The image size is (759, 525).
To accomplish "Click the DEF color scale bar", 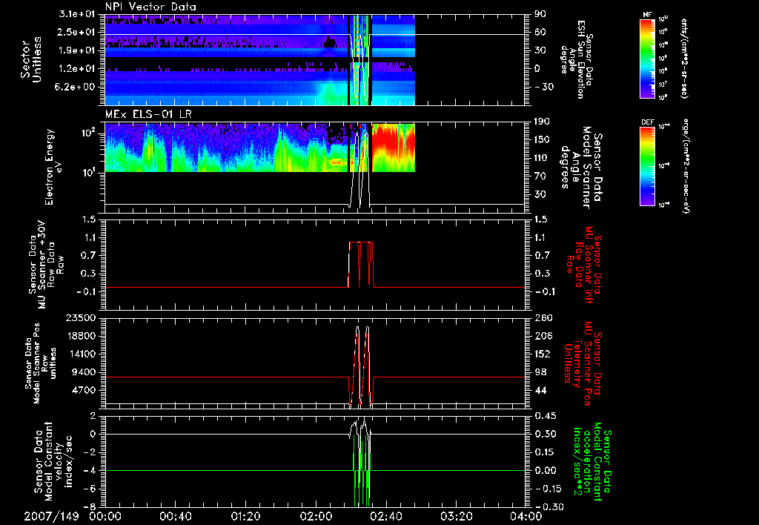I will [647, 166].
